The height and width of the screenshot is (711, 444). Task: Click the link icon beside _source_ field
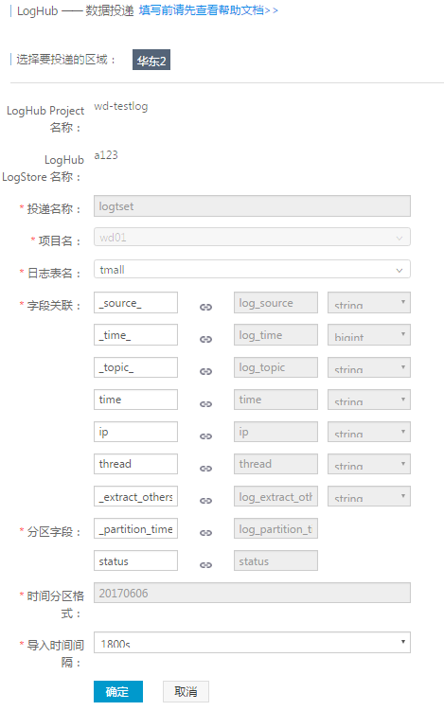click(205, 307)
